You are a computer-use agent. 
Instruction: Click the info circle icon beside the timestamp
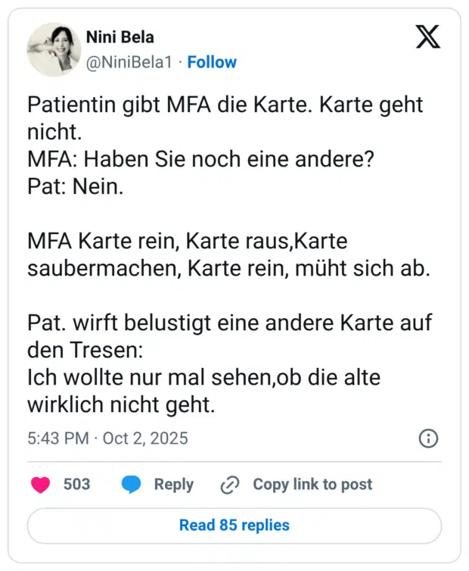(428, 438)
